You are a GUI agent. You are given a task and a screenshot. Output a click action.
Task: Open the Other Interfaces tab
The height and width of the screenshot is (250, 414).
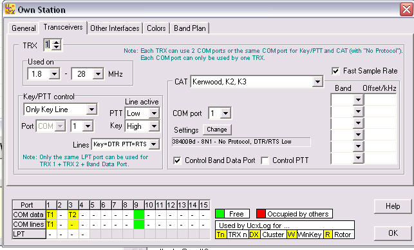[x=115, y=28]
